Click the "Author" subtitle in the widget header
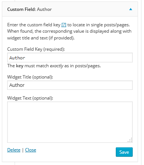Image resolution: width=144 pixels, height=165 pixels. point(44,9)
